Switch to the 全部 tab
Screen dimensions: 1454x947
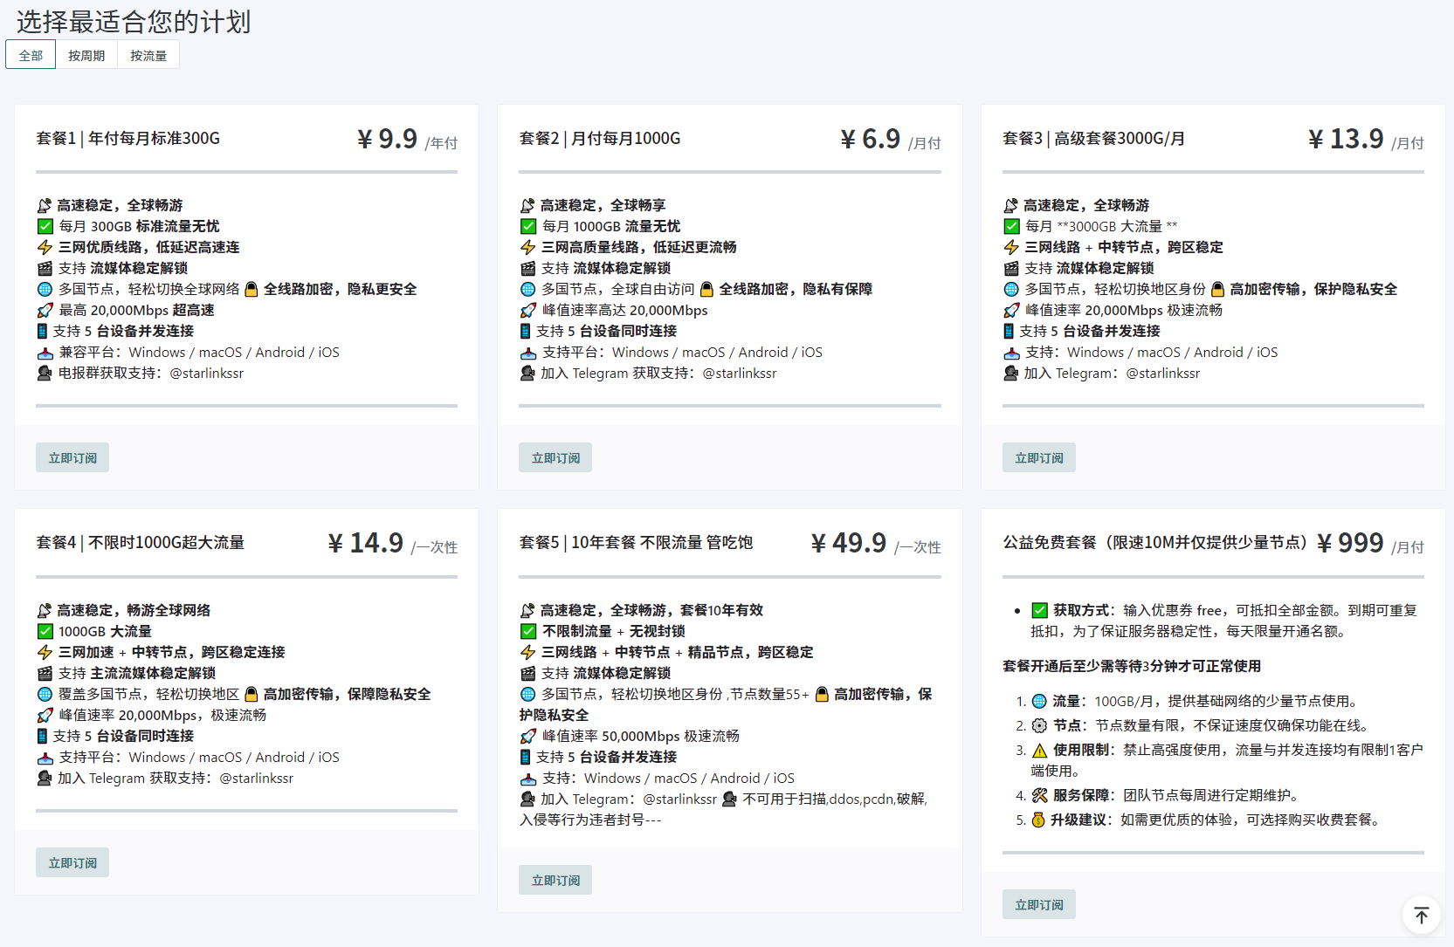pyautogui.click(x=31, y=55)
